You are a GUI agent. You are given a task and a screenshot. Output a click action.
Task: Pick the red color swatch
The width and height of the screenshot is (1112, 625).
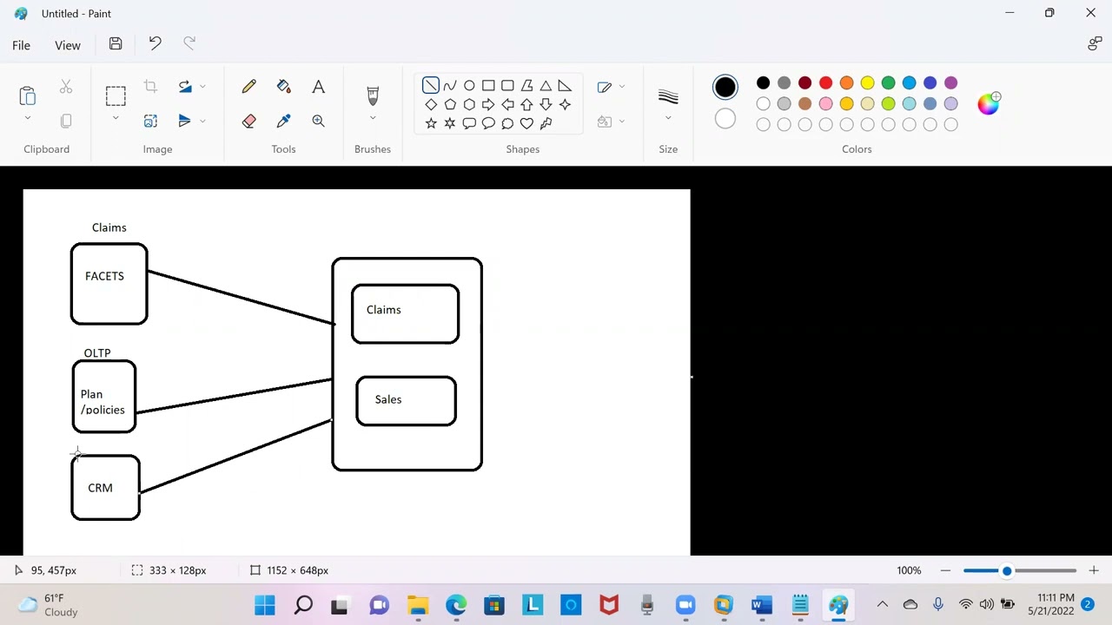[825, 83]
